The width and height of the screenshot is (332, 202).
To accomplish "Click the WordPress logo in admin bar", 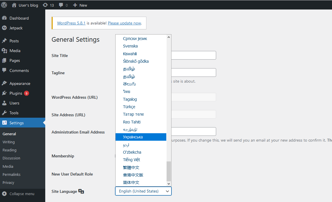I will click(x=4, y=5).
